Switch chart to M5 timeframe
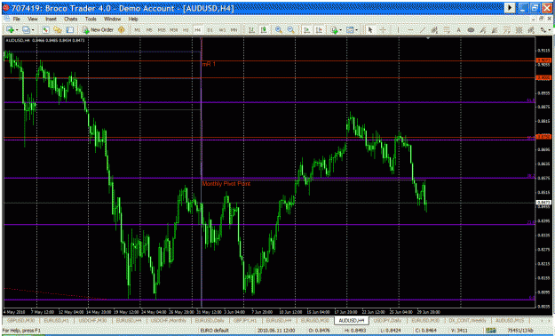The width and height of the screenshot is (555, 336). pos(149,30)
